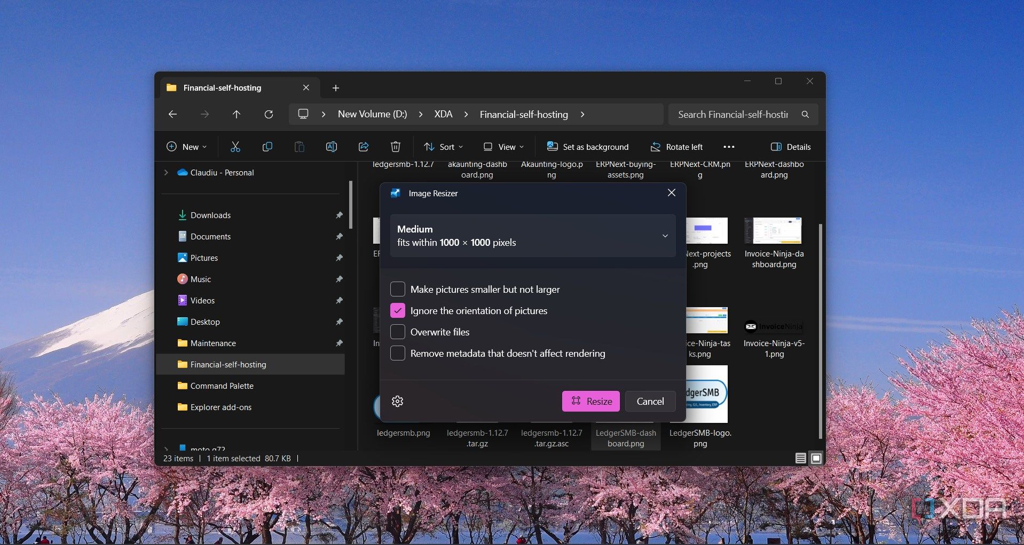Image resolution: width=1024 pixels, height=545 pixels.
Task: Check Remove metadata that doesn't affect rendering
Action: pos(398,353)
